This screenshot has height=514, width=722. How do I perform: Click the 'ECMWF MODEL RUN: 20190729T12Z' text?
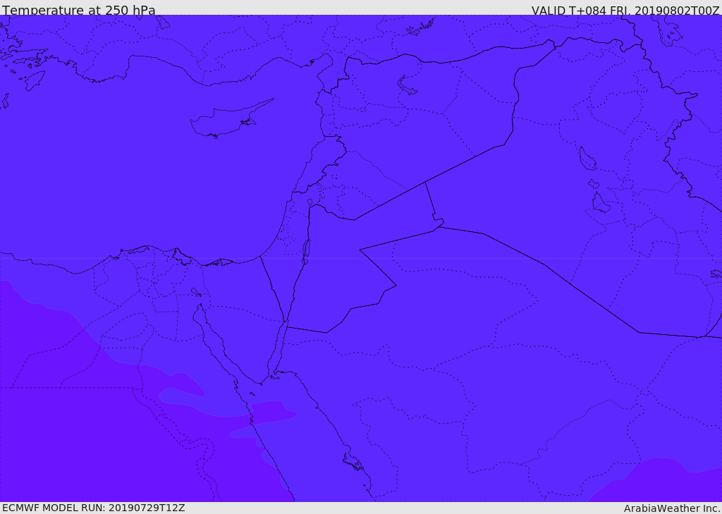click(x=94, y=508)
